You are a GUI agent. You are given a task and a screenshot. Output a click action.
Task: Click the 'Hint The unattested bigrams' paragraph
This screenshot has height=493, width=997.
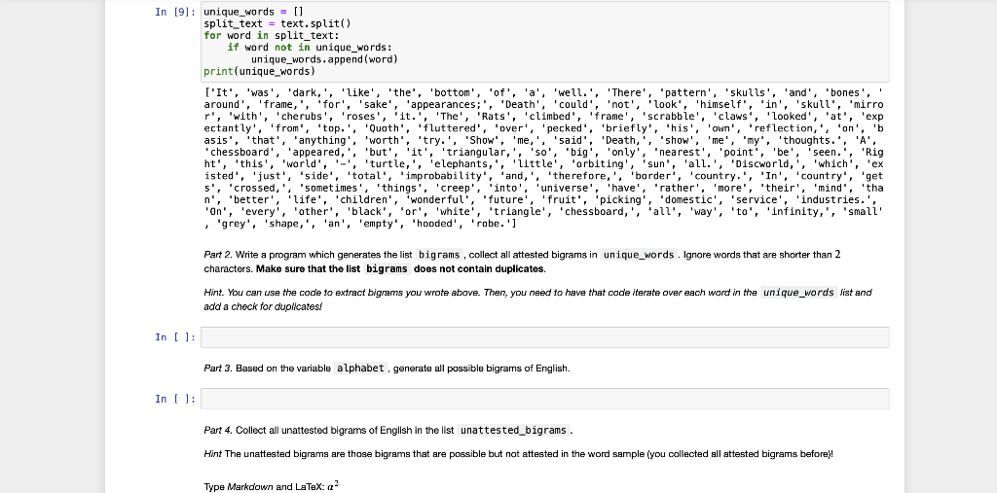point(518,454)
